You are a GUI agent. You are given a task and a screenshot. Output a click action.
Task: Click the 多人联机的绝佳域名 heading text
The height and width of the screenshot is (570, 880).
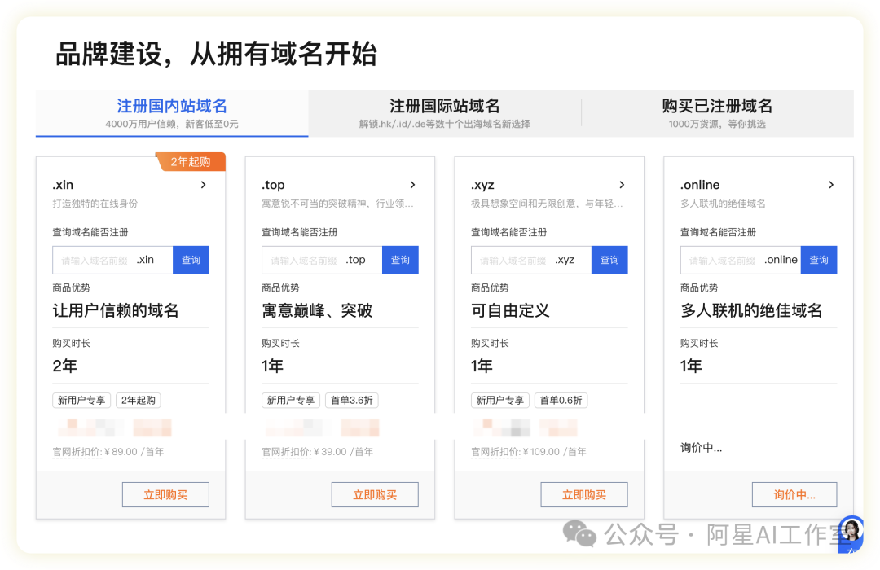[x=751, y=310]
